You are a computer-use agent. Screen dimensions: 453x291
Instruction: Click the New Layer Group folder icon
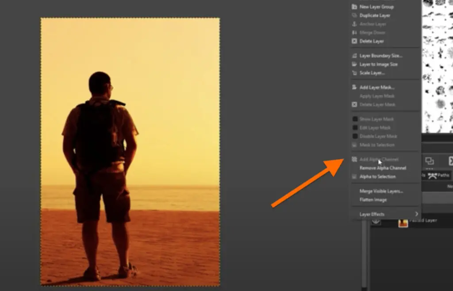pyautogui.click(x=354, y=7)
